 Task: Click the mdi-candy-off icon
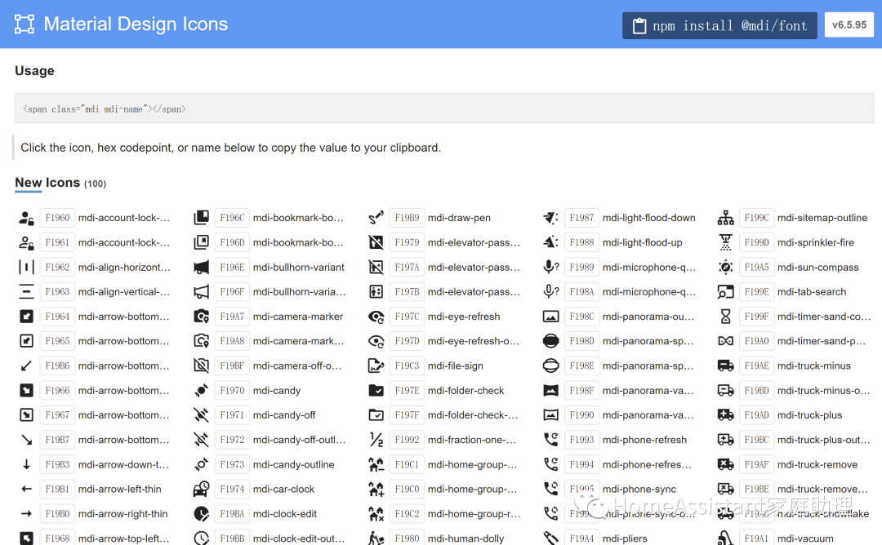coord(202,415)
